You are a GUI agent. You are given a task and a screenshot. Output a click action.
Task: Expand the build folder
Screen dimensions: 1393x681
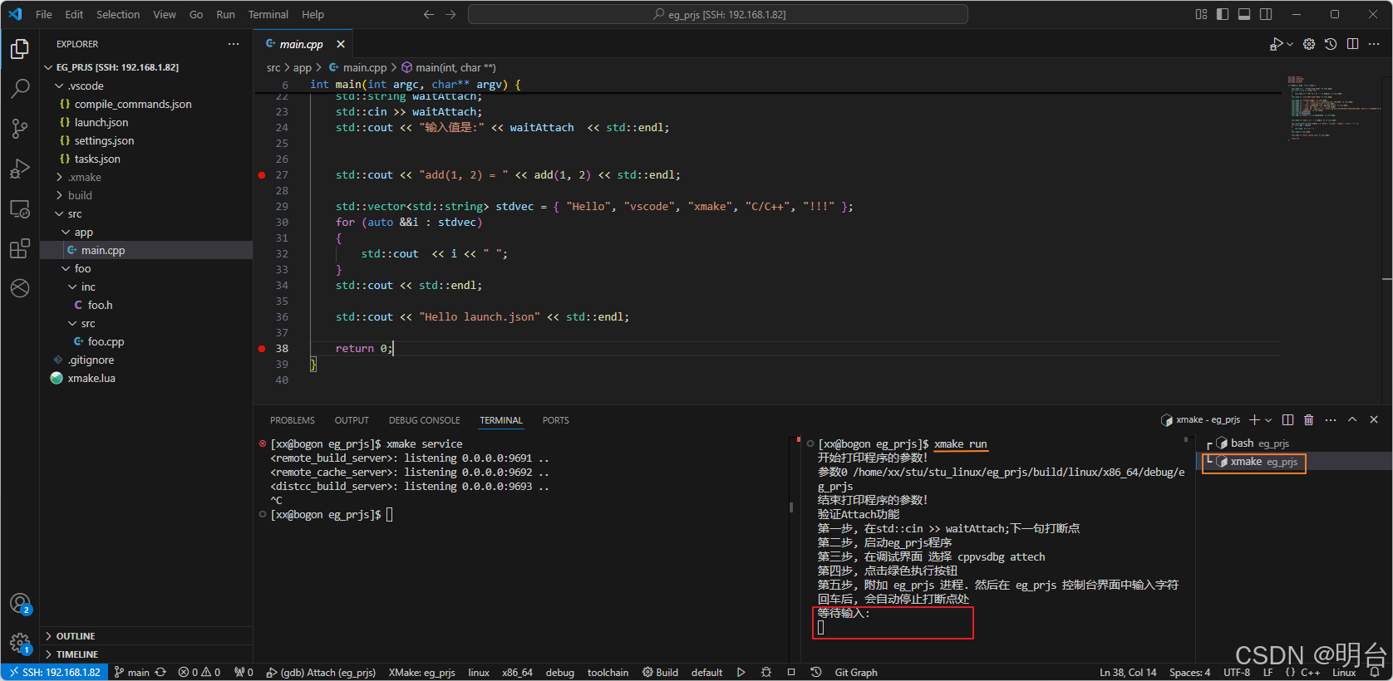tap(146, 195)
